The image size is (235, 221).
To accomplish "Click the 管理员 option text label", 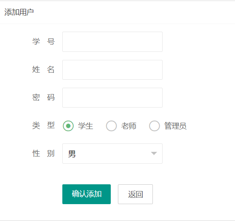I will (175, 126).
